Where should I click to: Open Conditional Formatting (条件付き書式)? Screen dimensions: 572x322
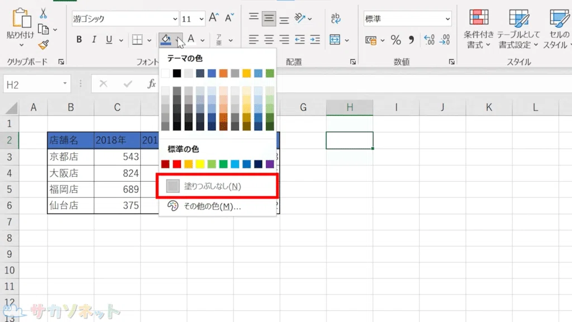478,29
